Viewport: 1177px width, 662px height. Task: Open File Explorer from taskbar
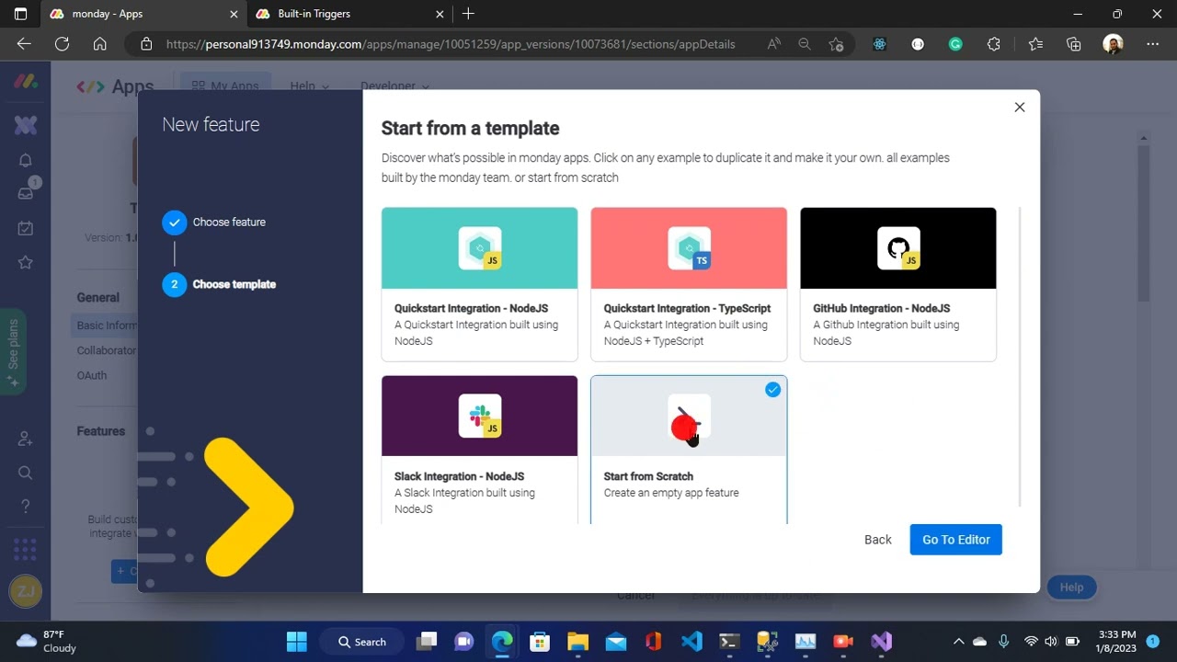(577, 642)
